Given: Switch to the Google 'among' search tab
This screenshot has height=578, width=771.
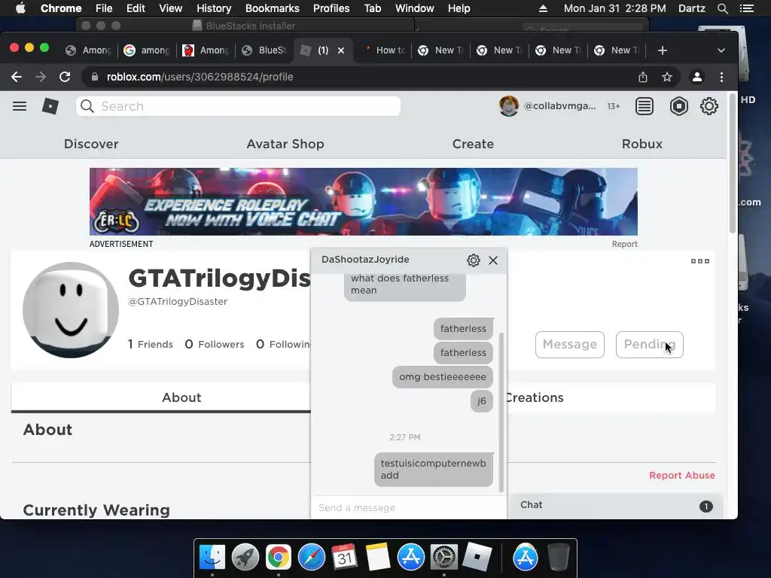Looking at the screenshot, I should (147, 50).
